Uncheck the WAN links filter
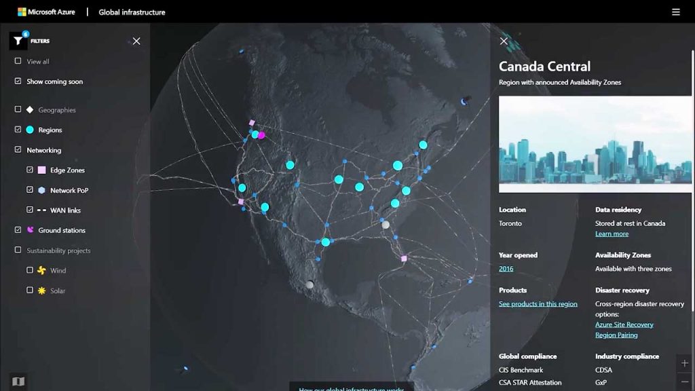Viewport: 695px width, 391px height. click(x=30, y=210)
